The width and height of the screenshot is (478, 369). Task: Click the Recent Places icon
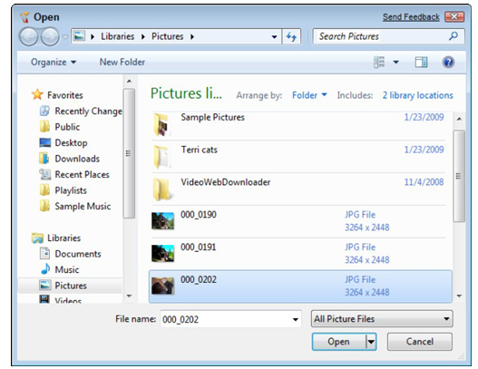pos(44,174)
